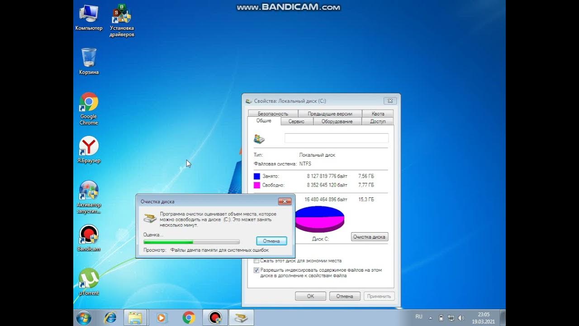Click the 7,77 ГБ free value

pyautogui.click(x=366, y=185)
